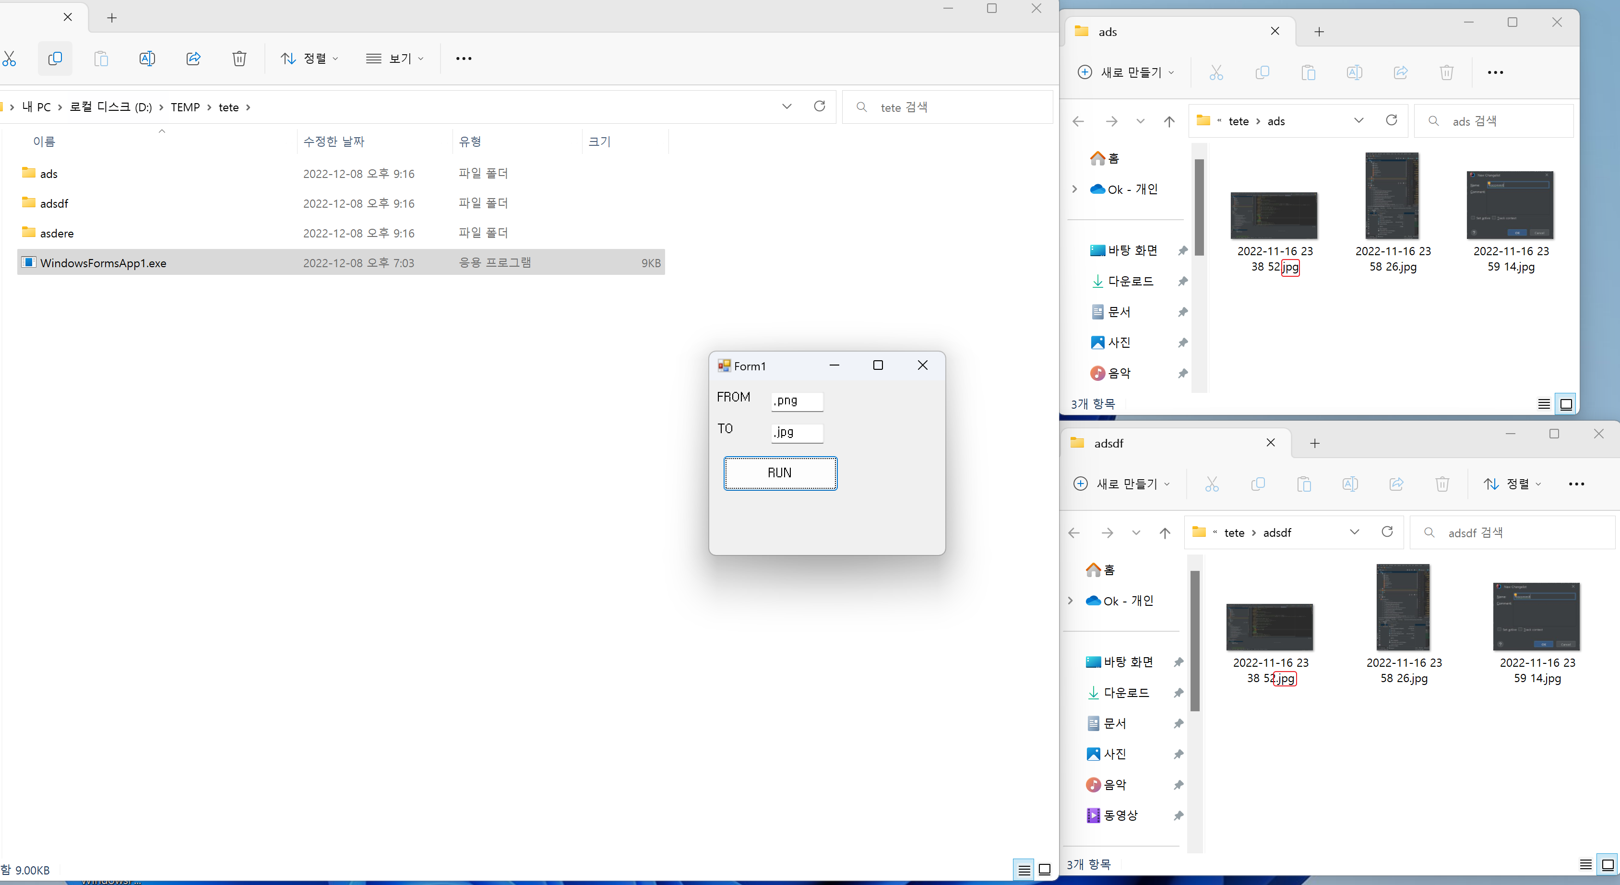The width and height of the screenshot is (1620, 885).
Task: Click the Cut scissors icon in adsdf window
Action: [x=1211, y=484]
